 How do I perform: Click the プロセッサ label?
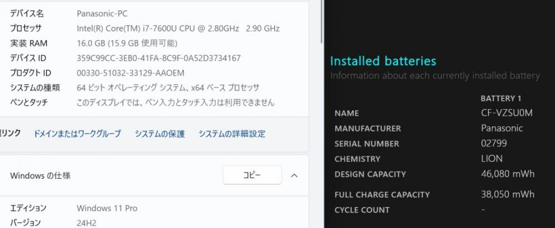(26, 28)
